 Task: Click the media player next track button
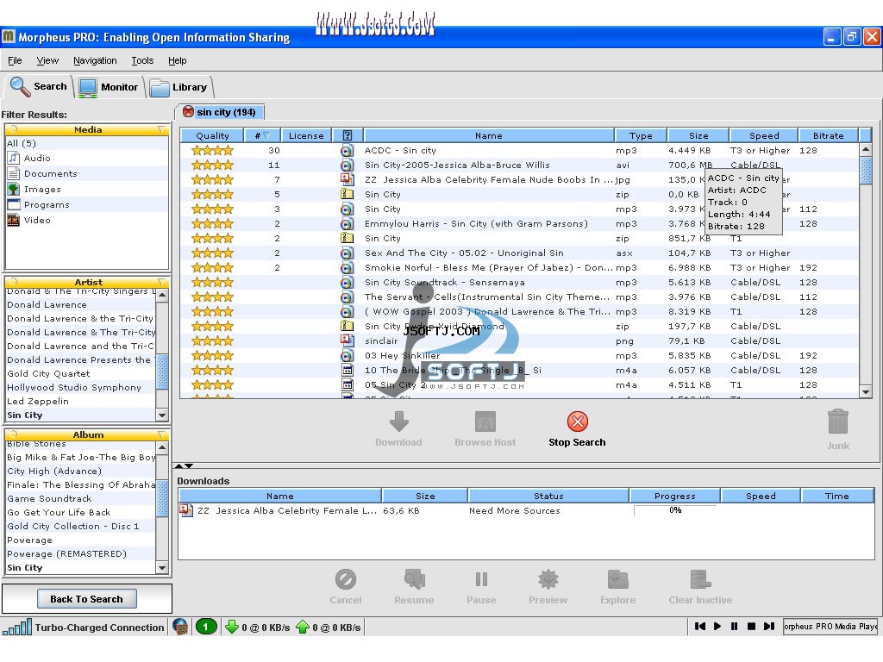(x=768, y=626)
